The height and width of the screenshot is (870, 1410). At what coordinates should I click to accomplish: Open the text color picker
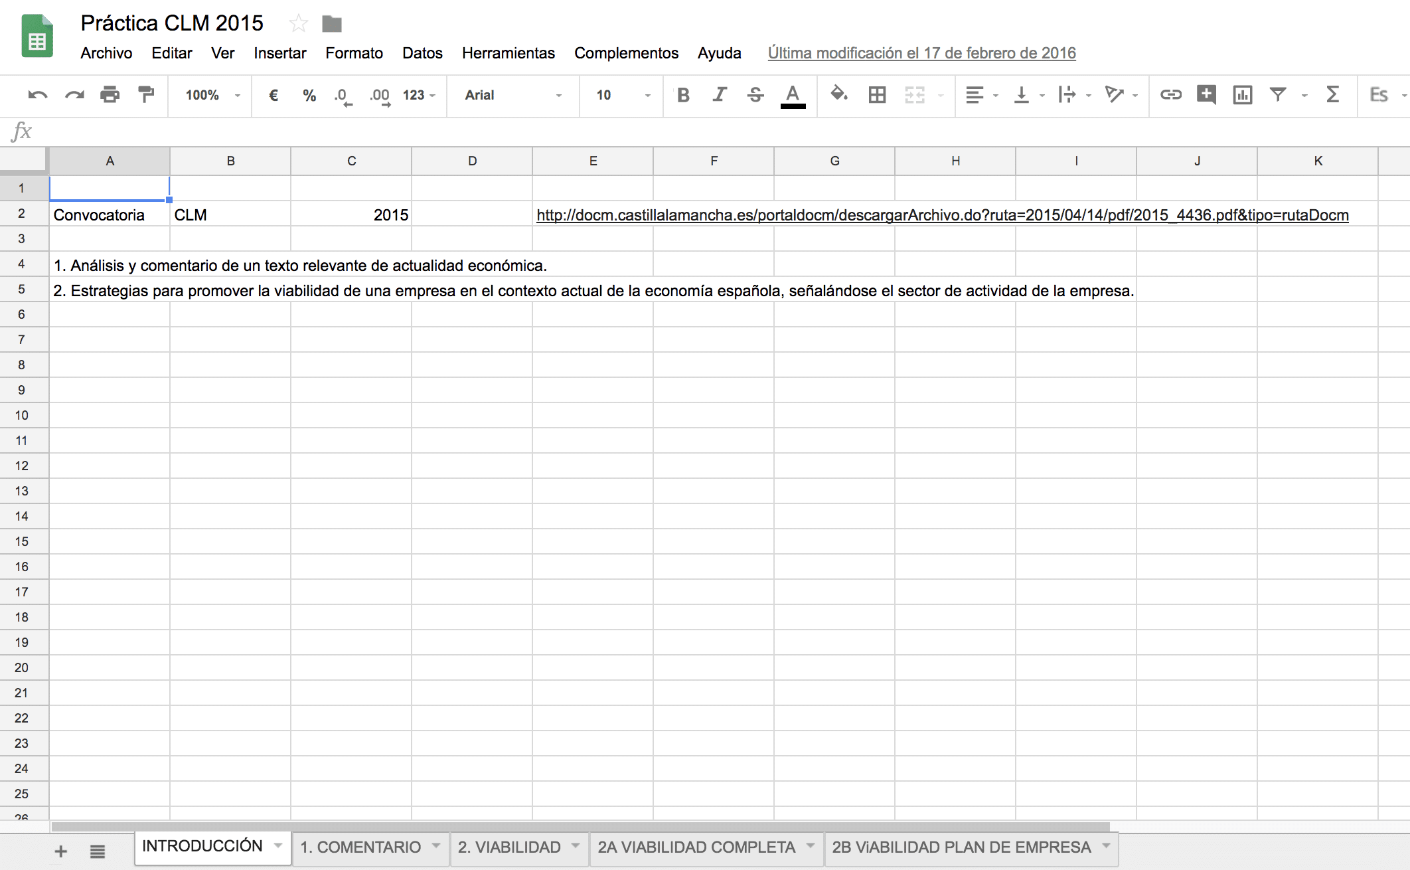pos(793,95)
